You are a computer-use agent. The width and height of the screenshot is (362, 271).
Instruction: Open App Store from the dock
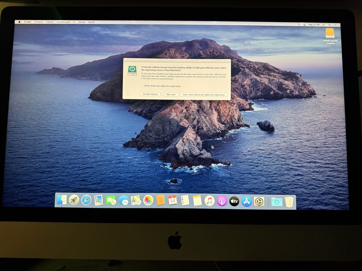(x=246, y=201)
